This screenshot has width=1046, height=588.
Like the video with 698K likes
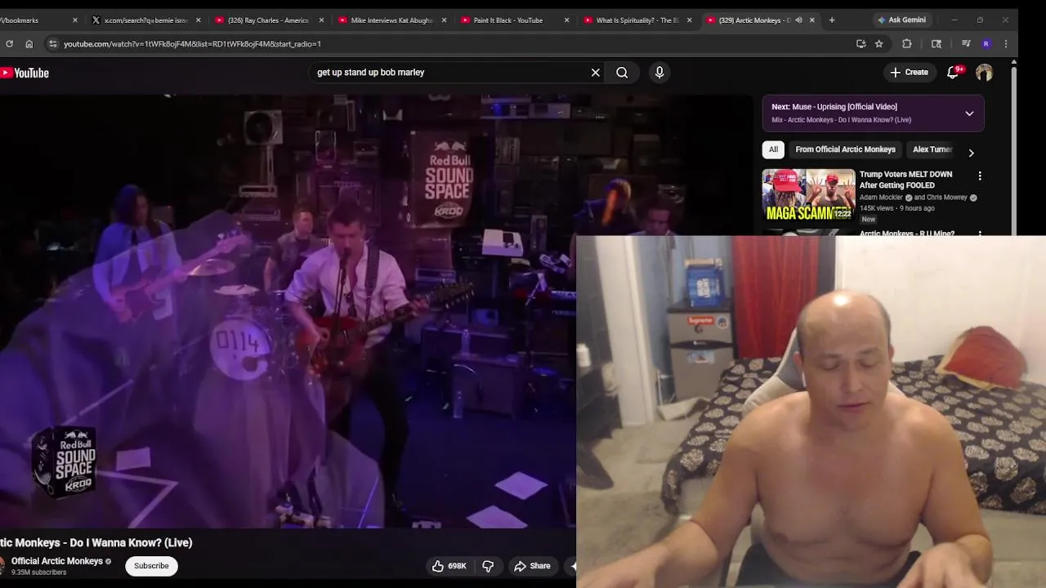[x=449, y=566]
